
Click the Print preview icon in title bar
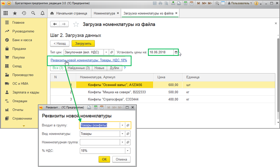(166, 3)
